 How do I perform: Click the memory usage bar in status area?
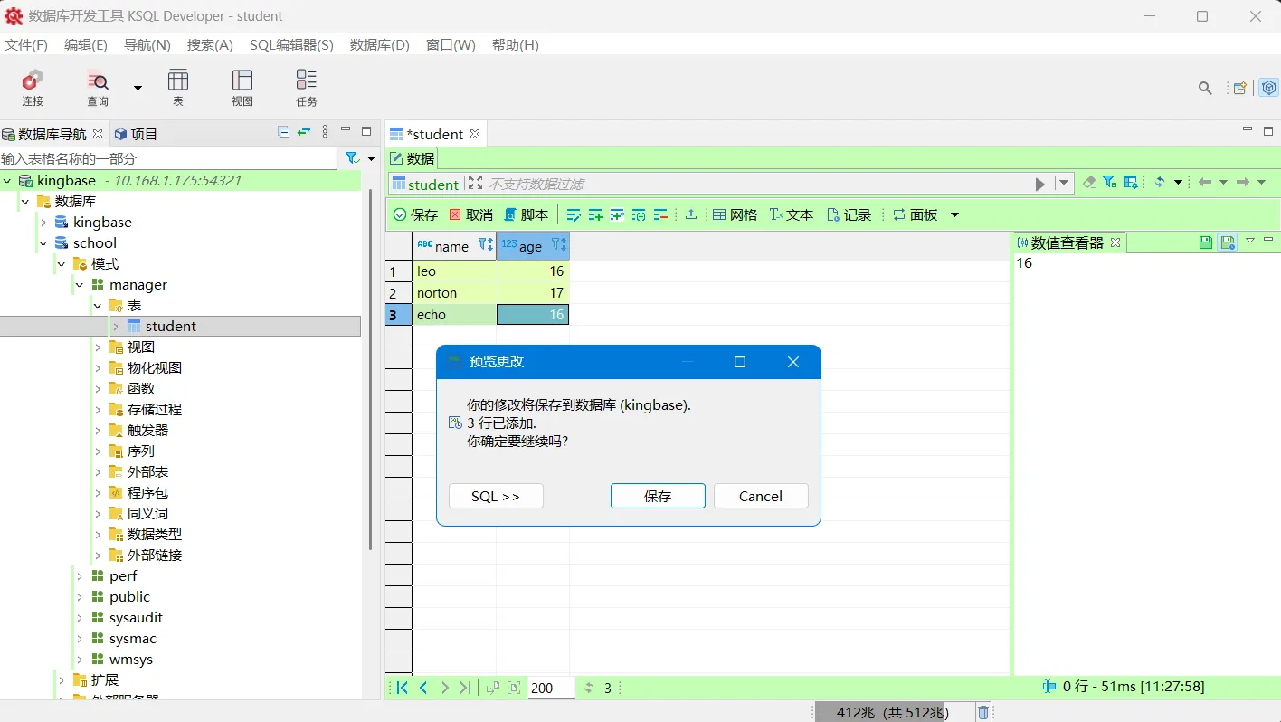click(891, 712)
